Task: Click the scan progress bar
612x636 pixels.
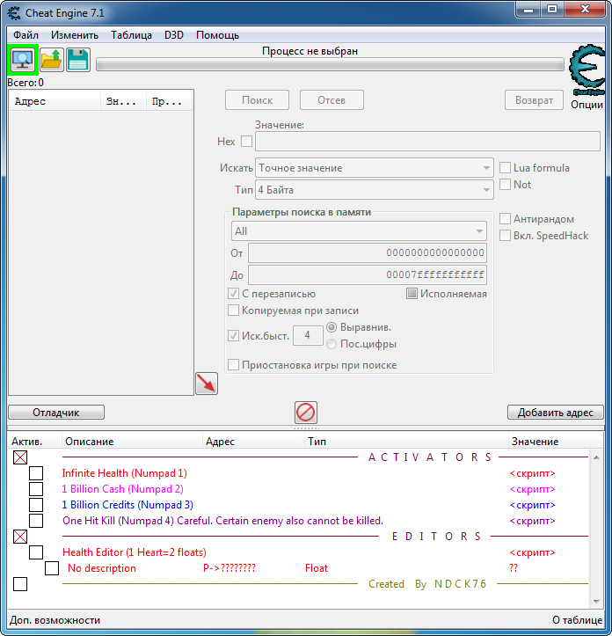Action: pos(330,64)
